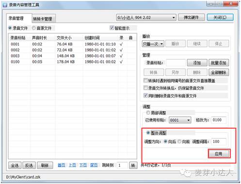Screen dimensions: 241x184
Task: Click file size 76.04 KB cell
Action: (x=64, y=44)
